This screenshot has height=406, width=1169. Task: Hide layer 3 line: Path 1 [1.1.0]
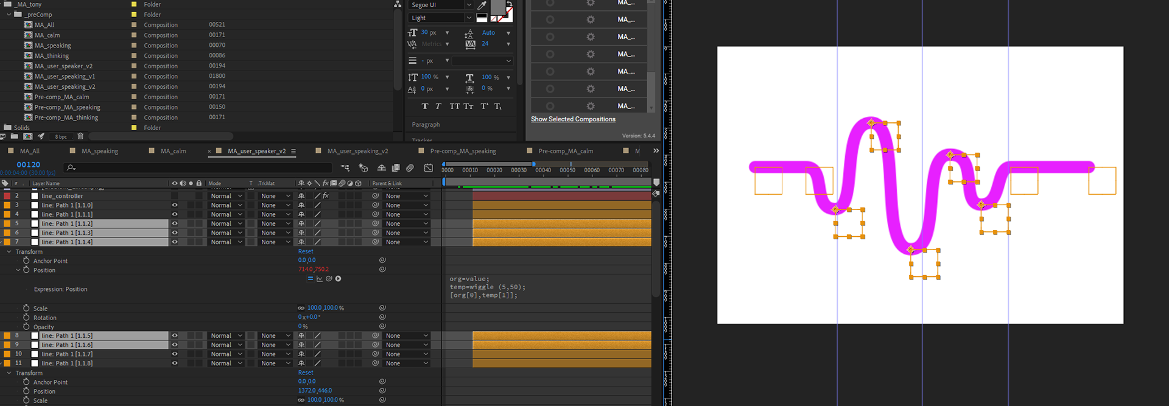click(175, 205)
